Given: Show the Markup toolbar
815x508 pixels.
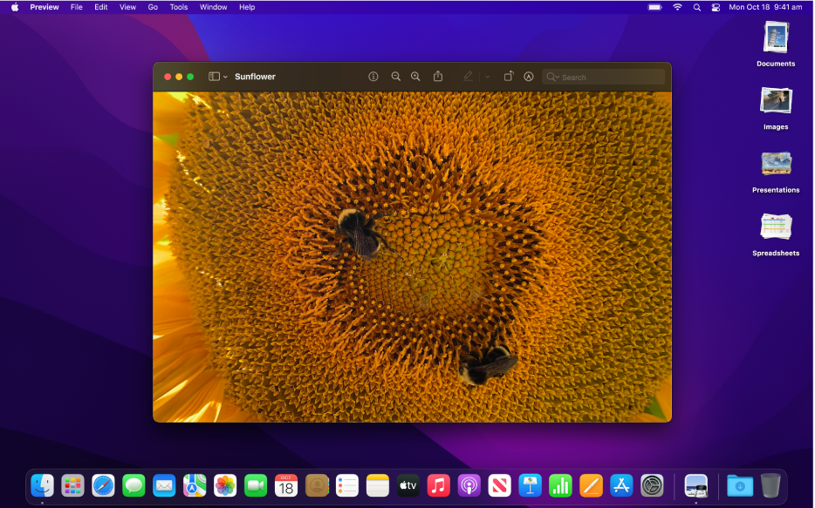Looking at the screenshot, I should coord(529,76).
